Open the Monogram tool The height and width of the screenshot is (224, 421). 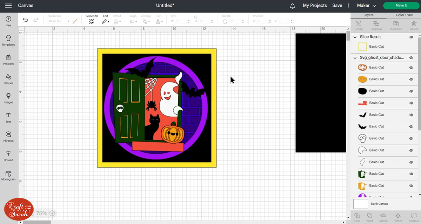8,175
